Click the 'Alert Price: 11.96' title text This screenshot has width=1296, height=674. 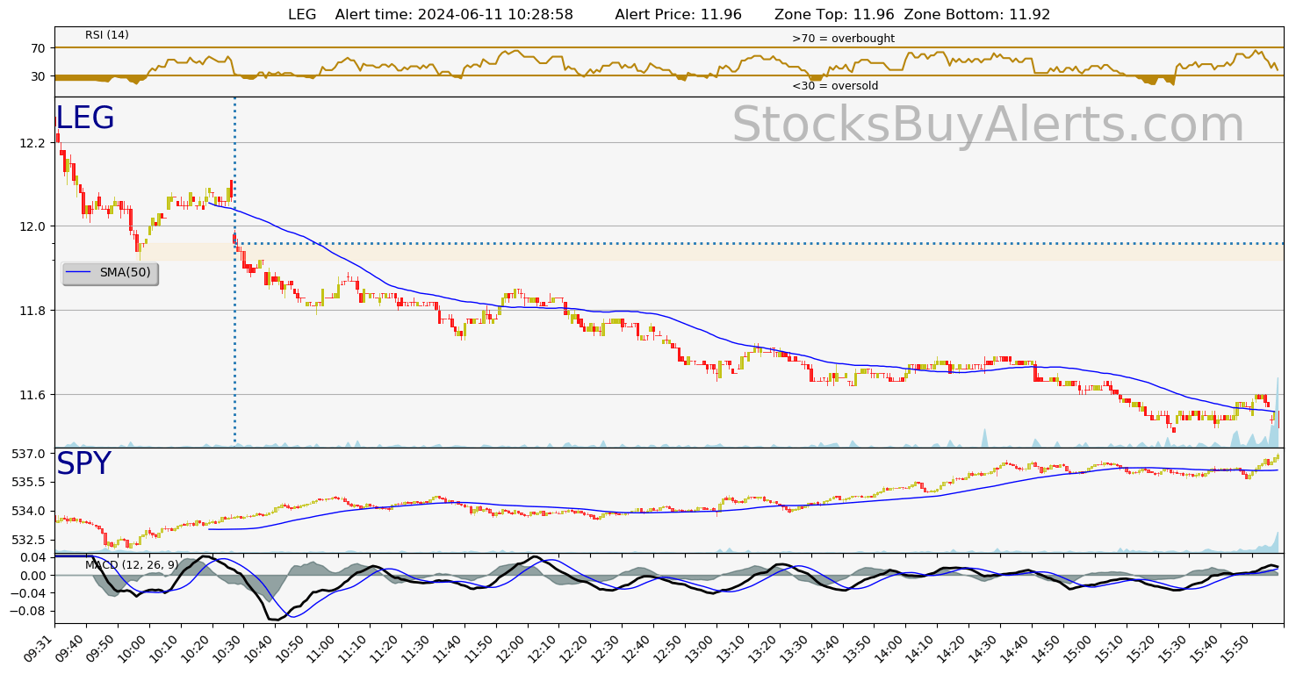678,15
